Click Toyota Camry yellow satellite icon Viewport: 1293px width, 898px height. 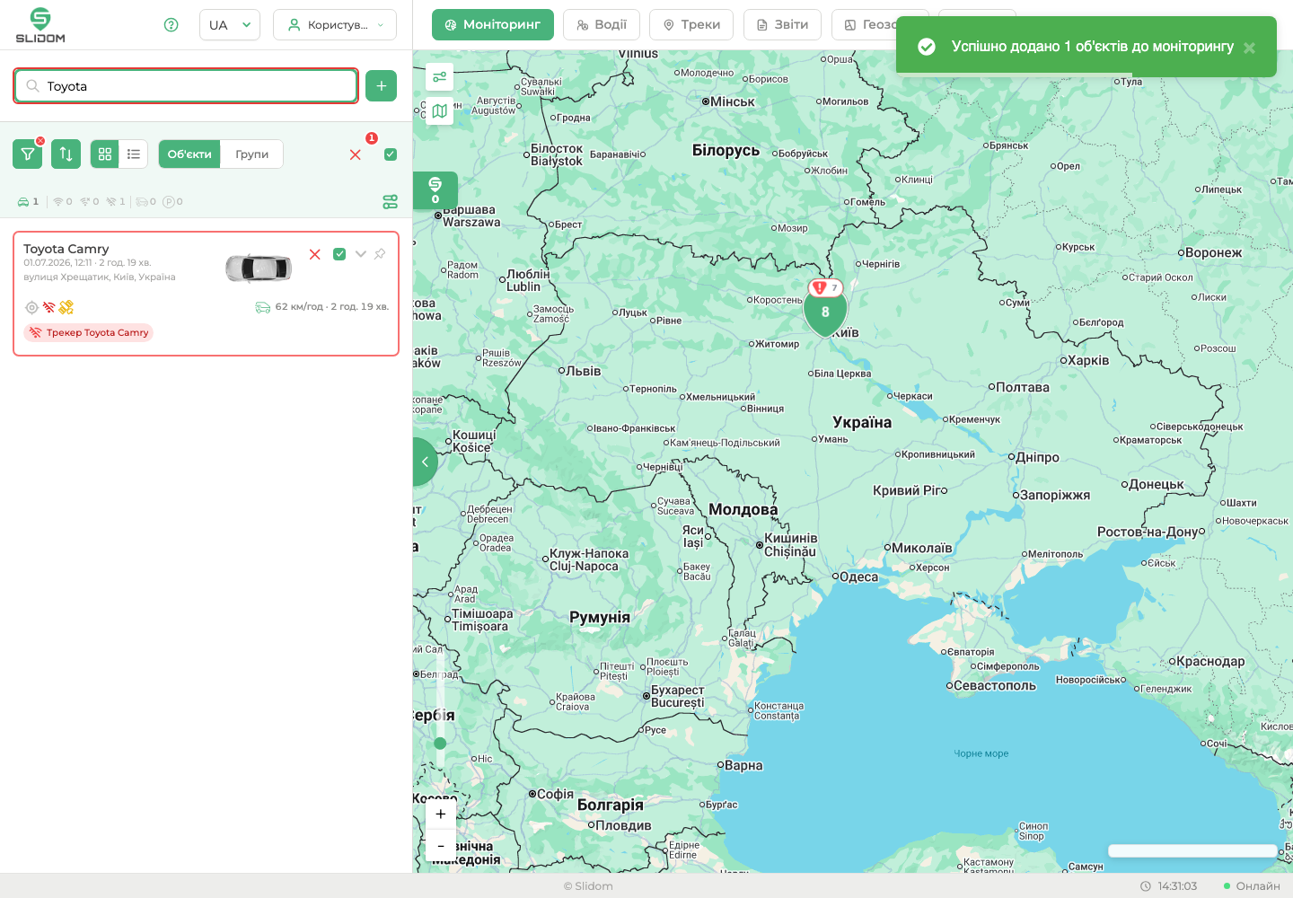tap(66, 307)
